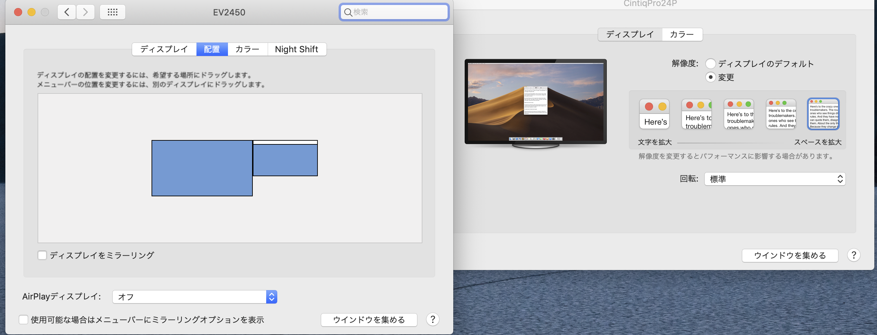Select the 配置 tab
The image size is (877, 335).
point(212,49)
